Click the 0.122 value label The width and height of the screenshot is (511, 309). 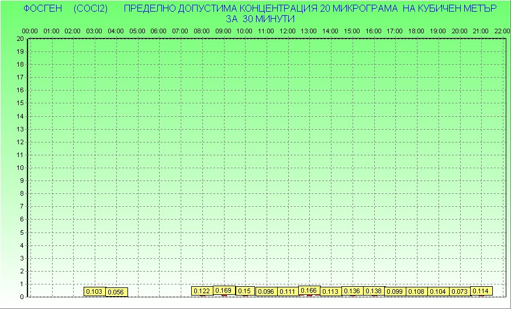(202, 291)
